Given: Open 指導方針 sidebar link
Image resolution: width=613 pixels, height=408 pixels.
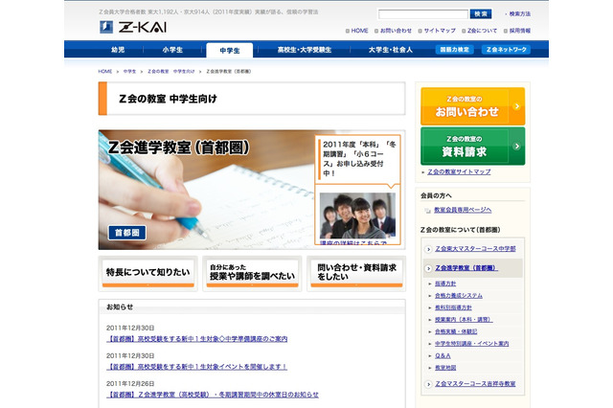Looking at the screenshot, I should [445, 283].
